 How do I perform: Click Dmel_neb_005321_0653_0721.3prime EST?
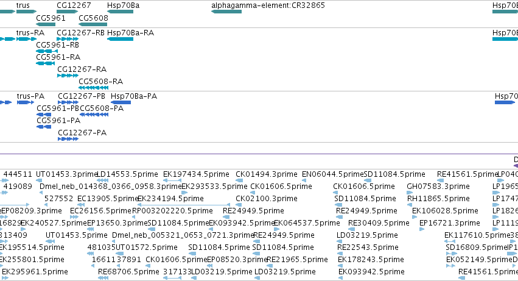point(183,236)
